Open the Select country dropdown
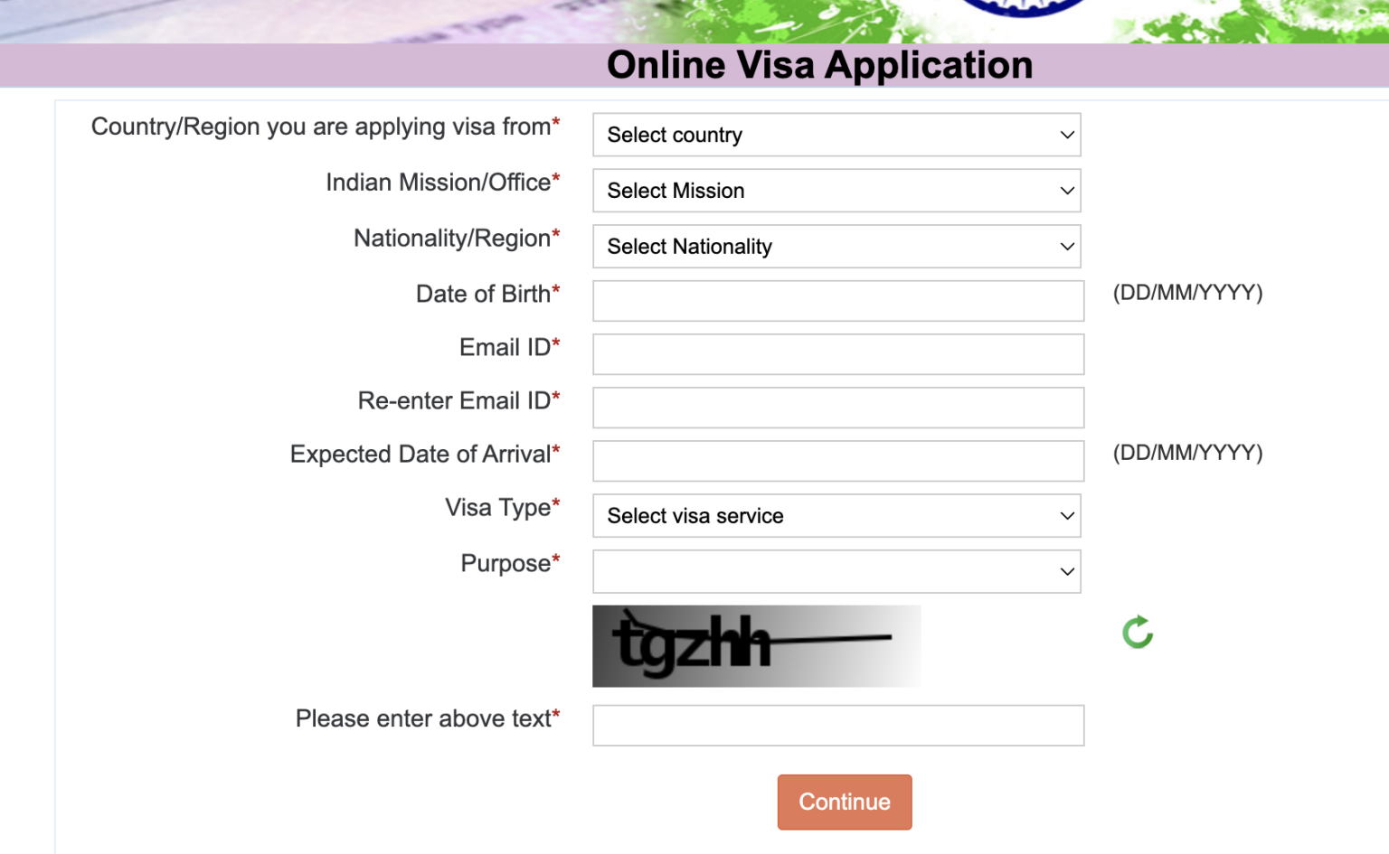The height and width of the screenshot is (854, 1389). (836, 135)
